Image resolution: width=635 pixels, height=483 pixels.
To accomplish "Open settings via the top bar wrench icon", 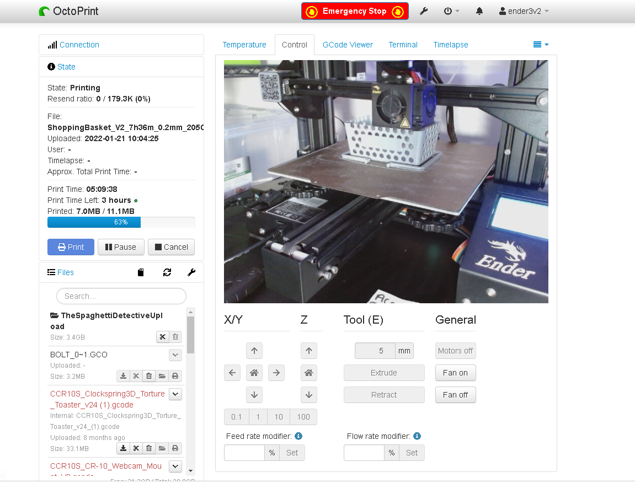I will pyautogui.click(x=424, y=12).
